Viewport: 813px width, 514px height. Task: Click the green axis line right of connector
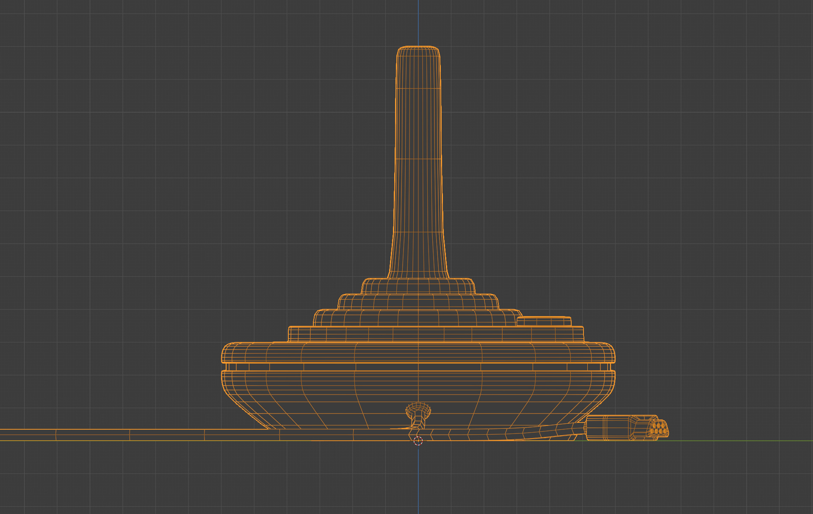[741, 441]
